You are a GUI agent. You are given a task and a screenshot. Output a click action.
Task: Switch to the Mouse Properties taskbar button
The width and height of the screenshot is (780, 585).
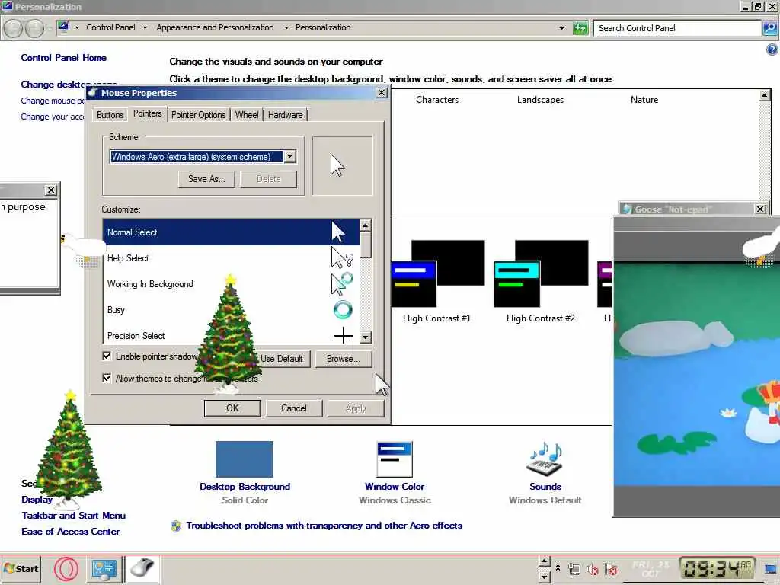(142, 569)
